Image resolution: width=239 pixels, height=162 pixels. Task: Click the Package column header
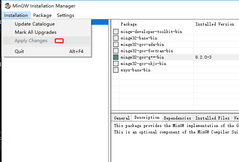156,24
